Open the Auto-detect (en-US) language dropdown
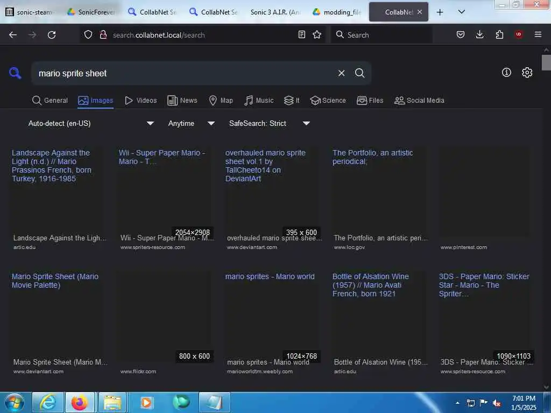551x413 pixels. pos(90,123)
